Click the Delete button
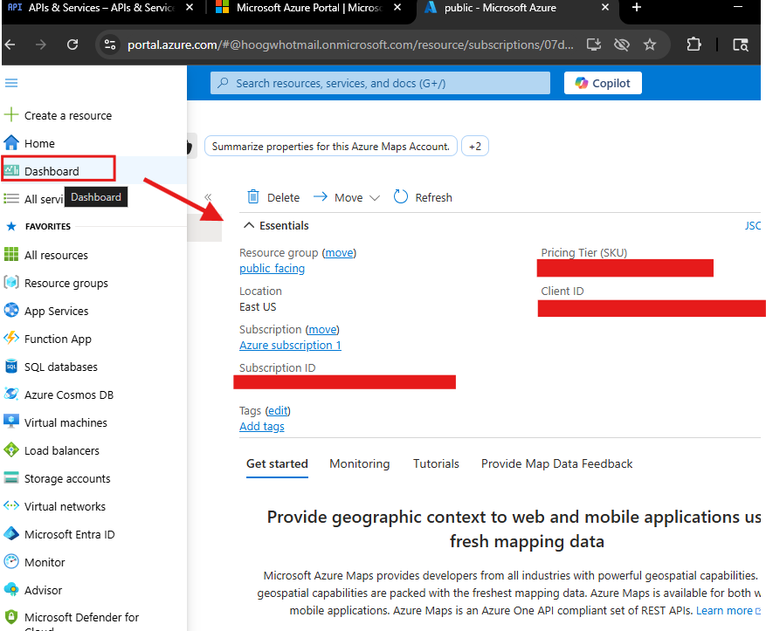The width and height of the screenshot is (766, 631). click(273, 197)
